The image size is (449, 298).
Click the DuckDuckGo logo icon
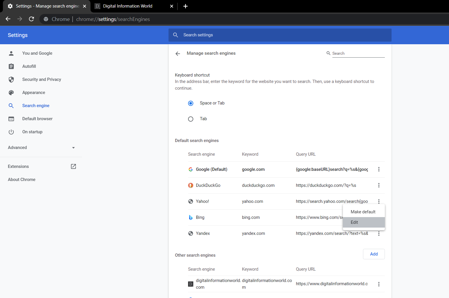[x=191, y=185]
